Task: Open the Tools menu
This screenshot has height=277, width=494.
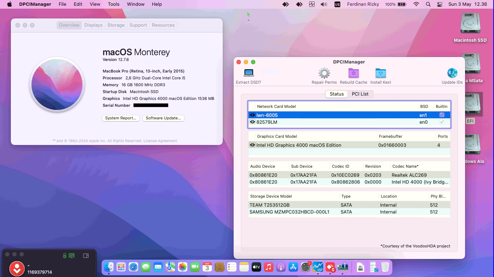Action: 114,4
